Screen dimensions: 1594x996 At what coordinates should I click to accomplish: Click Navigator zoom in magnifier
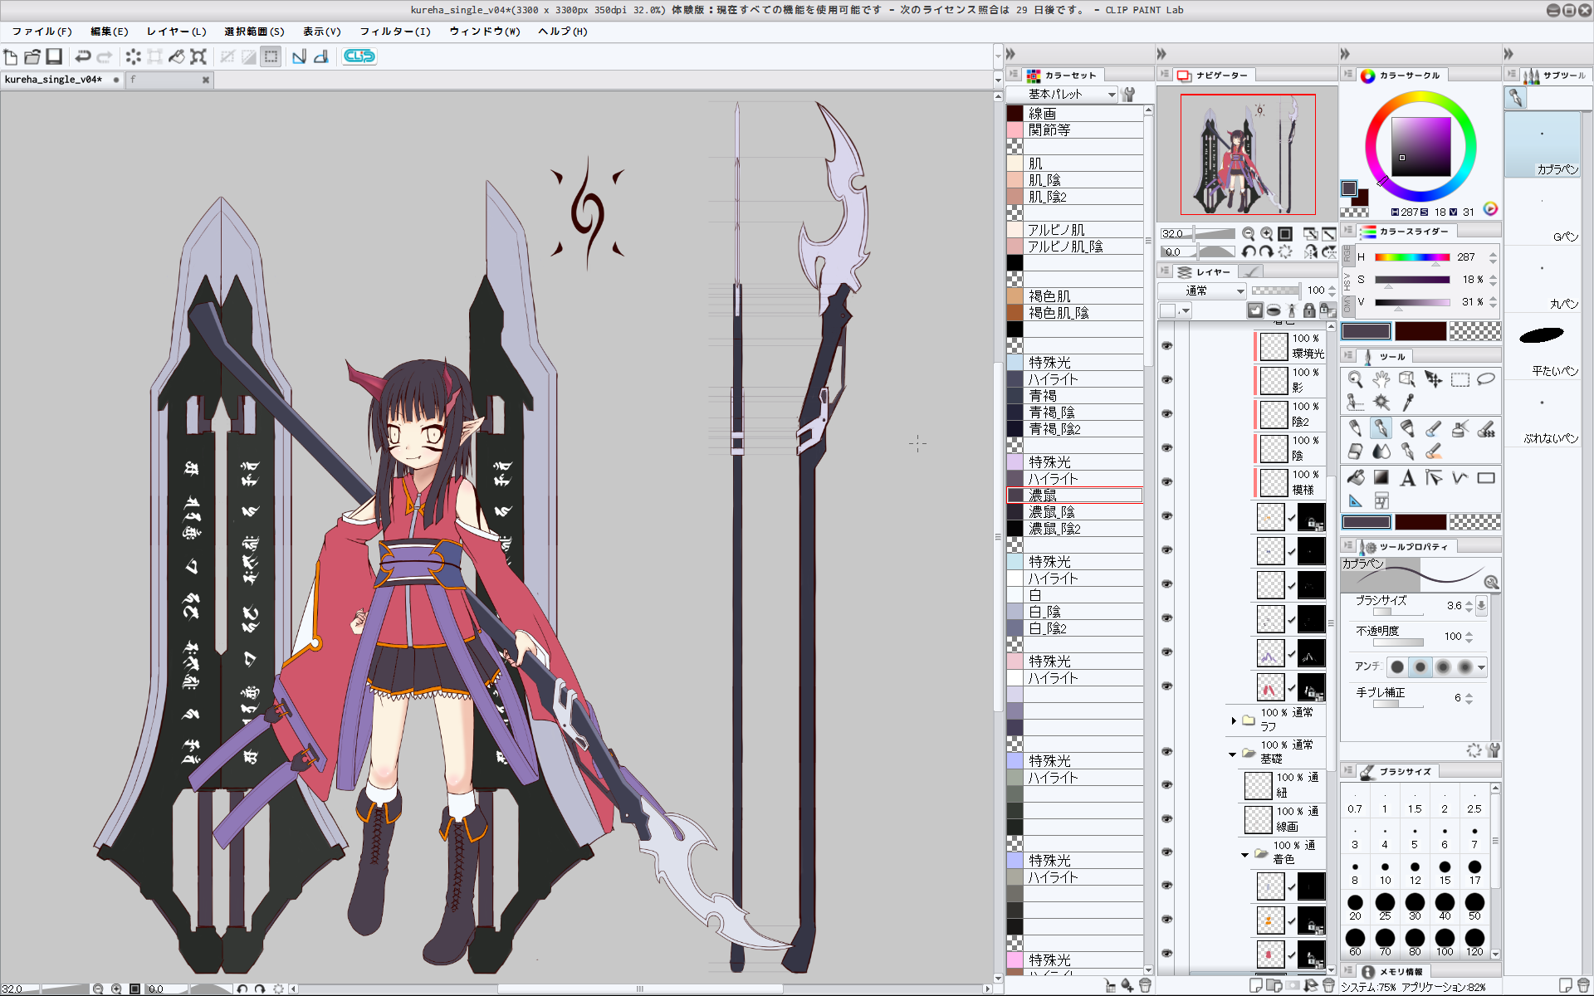tap(1266, 234)
